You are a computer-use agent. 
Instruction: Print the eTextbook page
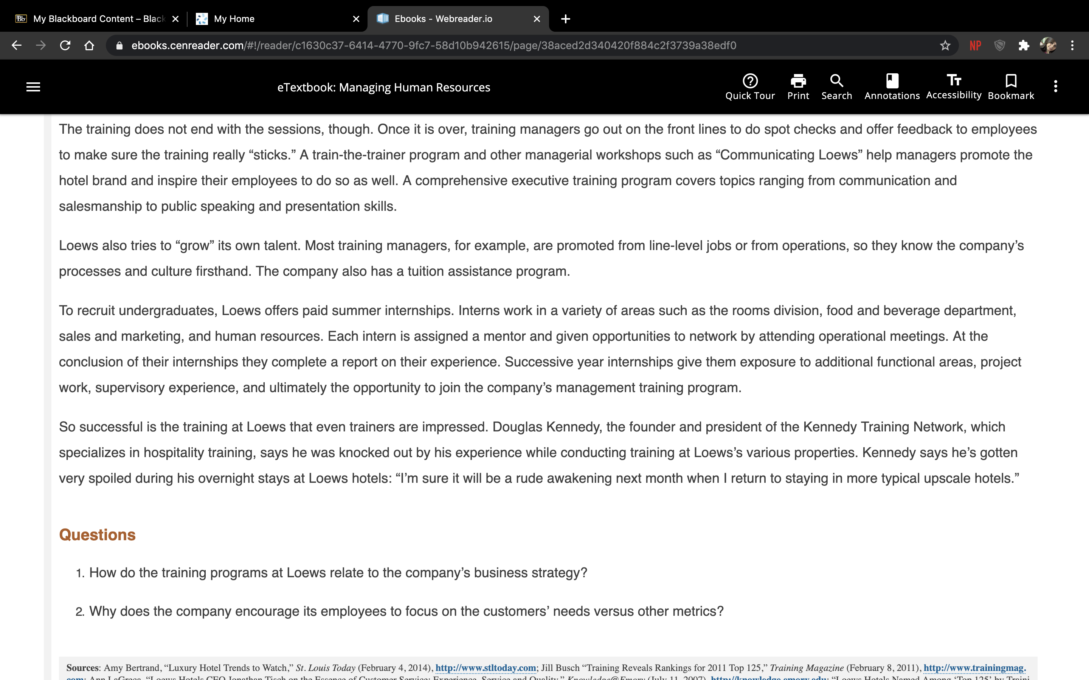798,87
